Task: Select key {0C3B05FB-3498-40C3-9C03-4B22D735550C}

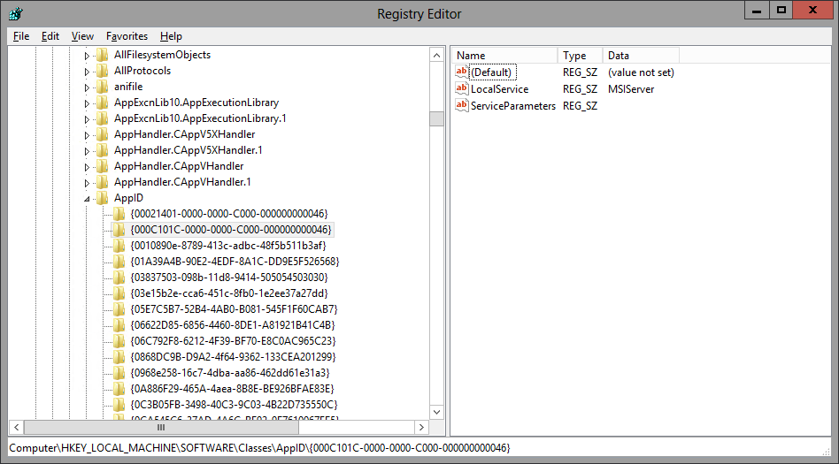Action: click(x=234, y=404)
